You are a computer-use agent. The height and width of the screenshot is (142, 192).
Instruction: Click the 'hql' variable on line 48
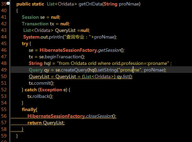point(47,64)
